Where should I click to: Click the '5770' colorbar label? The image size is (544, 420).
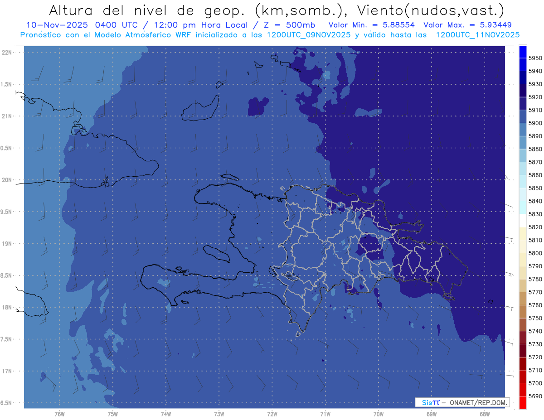point(535,292)
